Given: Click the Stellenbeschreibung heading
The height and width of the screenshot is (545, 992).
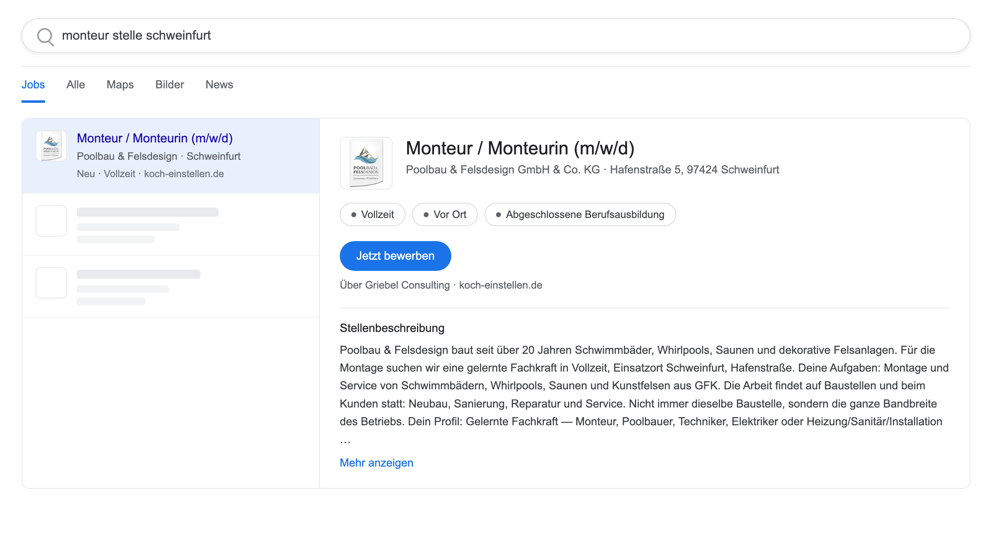Looking at the screenshot, I should (x=392, y=328).
